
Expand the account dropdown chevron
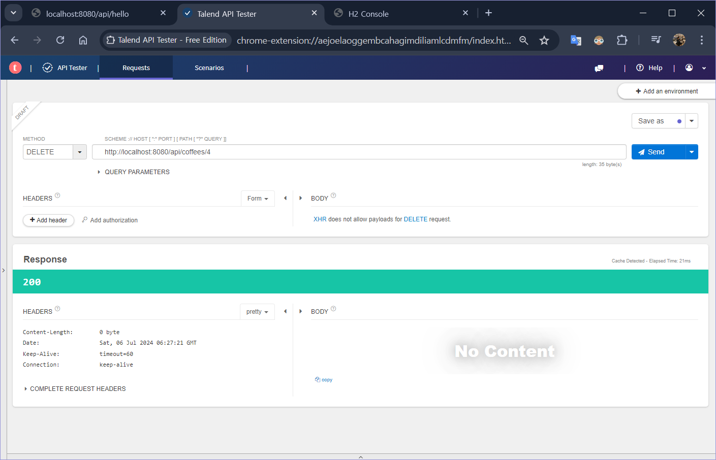[704, 68]
